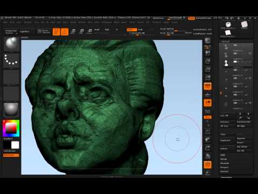258x194 pixels.
Task: Open the Document menu
Action: point(28,23)
